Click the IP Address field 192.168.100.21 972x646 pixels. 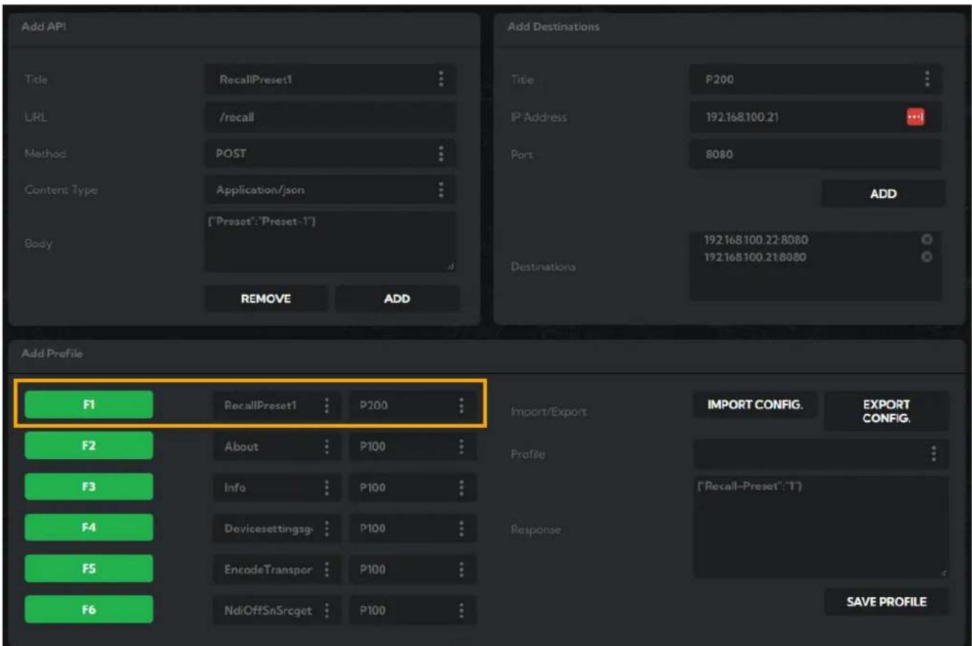[816, 117]
